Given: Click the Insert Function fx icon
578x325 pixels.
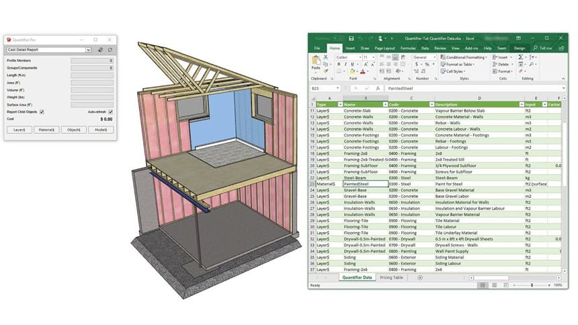Looking at the screenshot, I should (378, 89).
